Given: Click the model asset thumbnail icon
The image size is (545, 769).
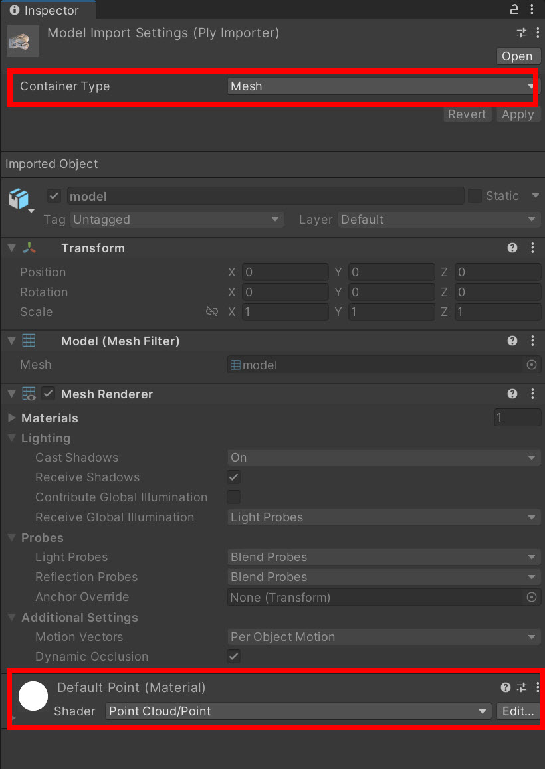Looking at the screenshot, I should [23, 41].
